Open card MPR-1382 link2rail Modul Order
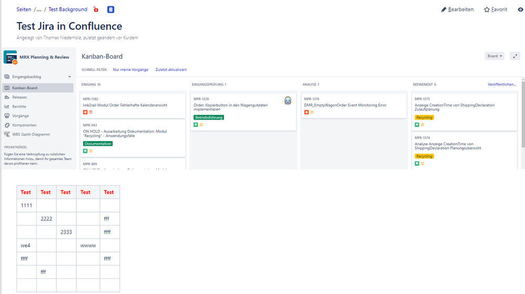 click(x=132, y=106)
